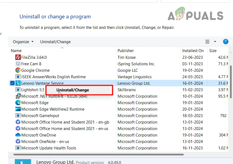Click the Free Cam 8 program icon
The image size is (233, 164).
tap(18, 64)
